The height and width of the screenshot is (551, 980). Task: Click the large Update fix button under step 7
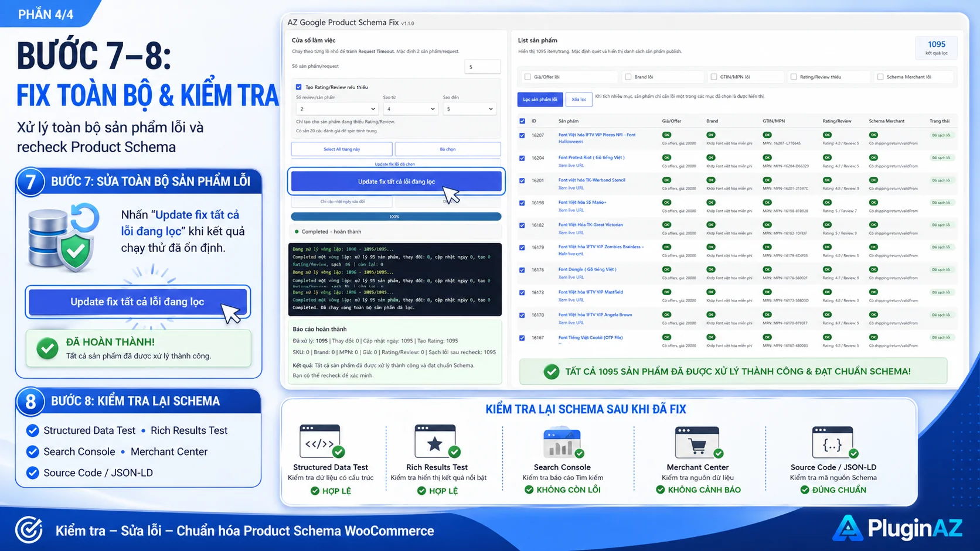pos(138,302)
